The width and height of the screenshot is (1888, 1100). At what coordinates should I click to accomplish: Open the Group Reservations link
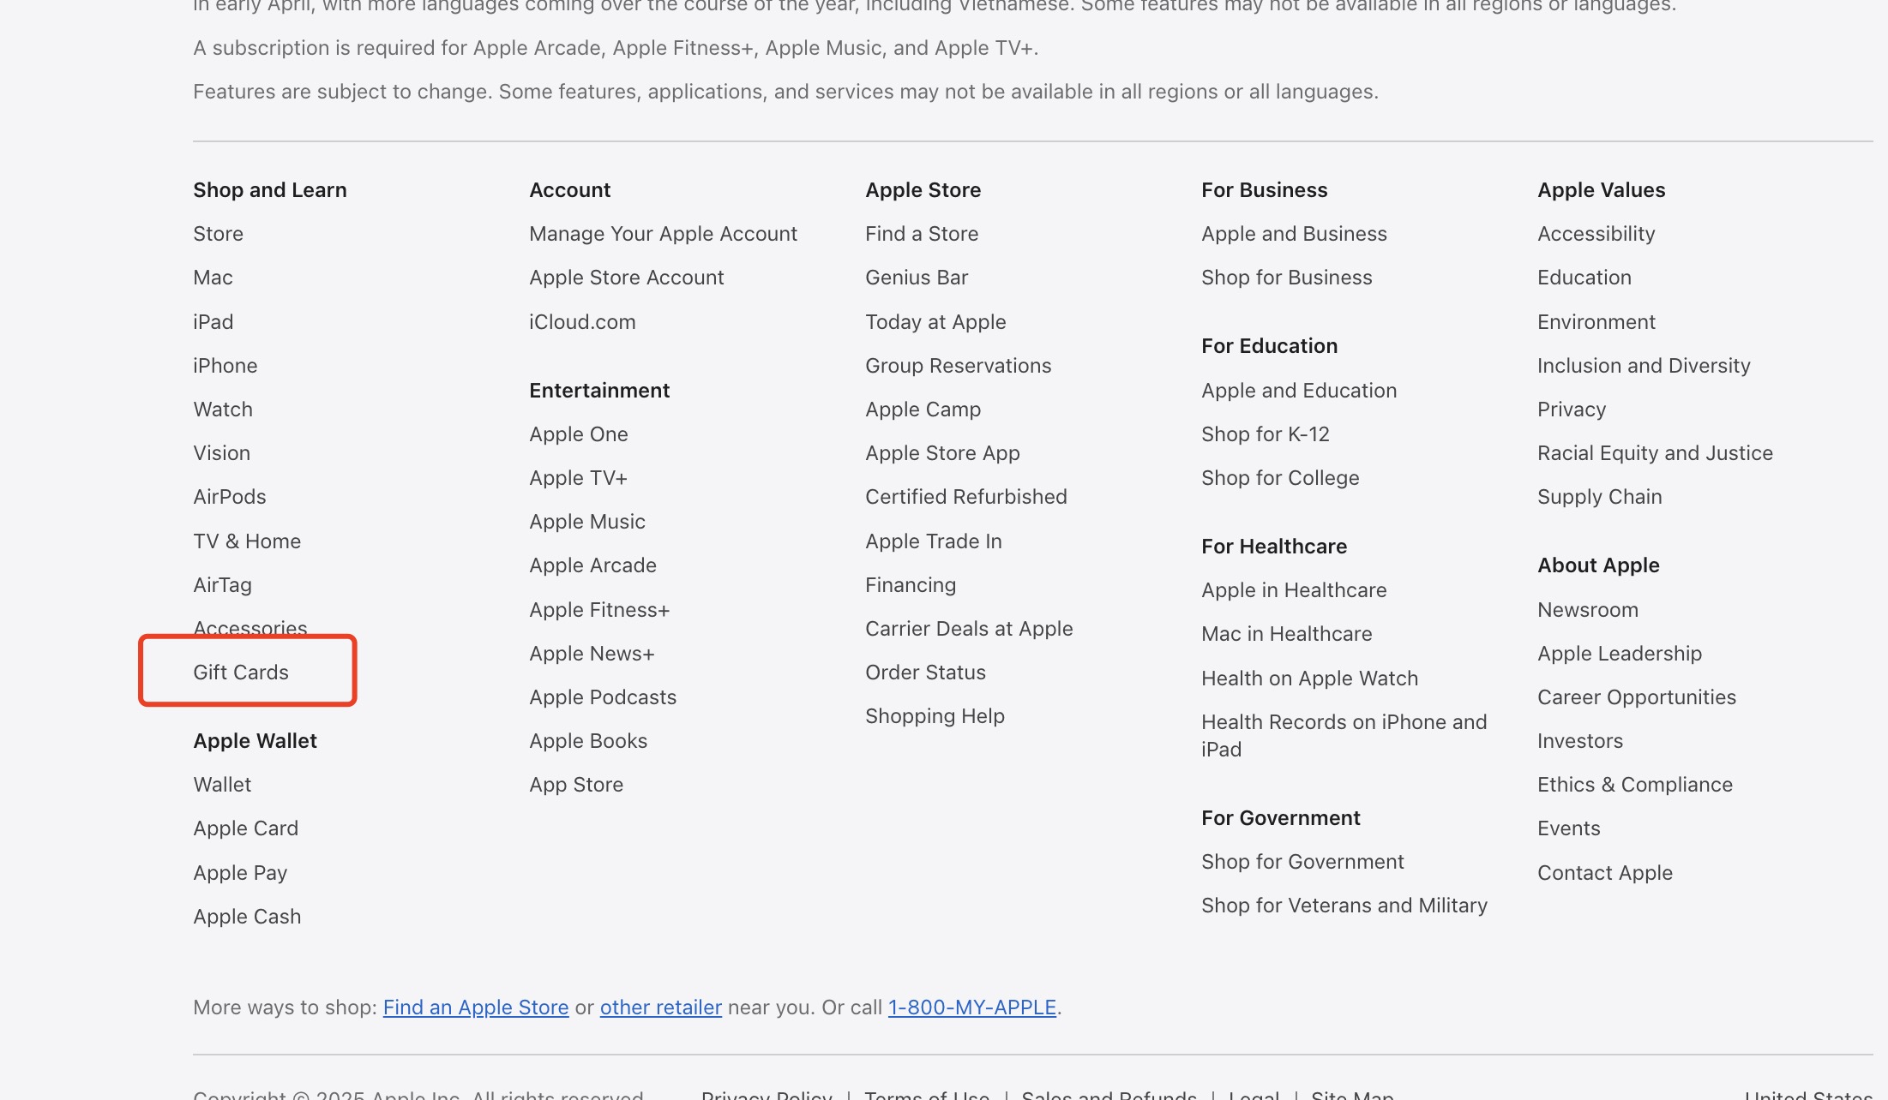coord(958,365)
